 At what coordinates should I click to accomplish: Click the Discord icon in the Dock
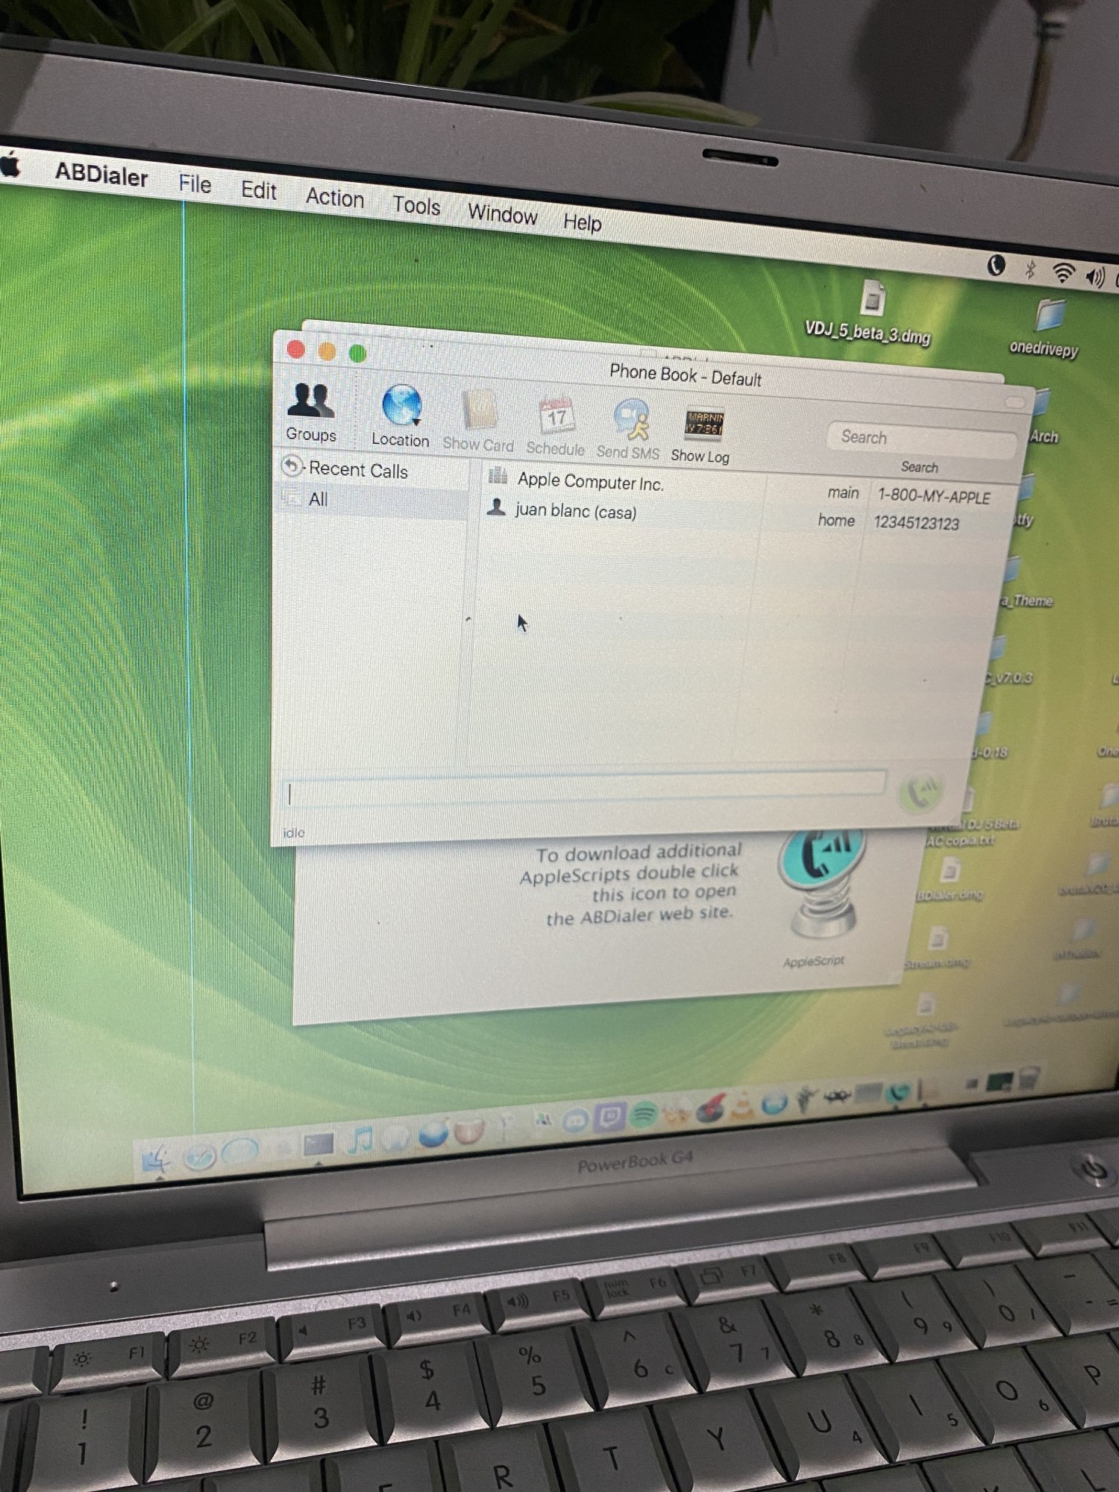[575, 1120]
